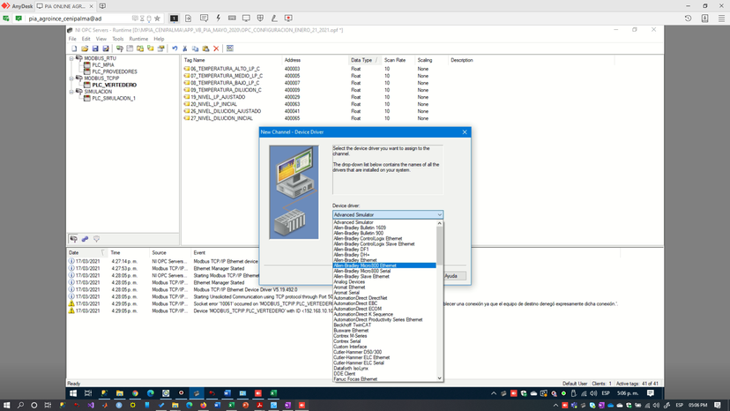Click the AnyDesk favorite star icon
Screen dimensions: 730x411
tap(157, 19)
